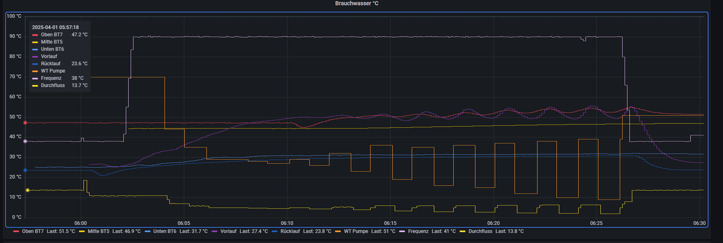Isolate Unten BT6 series from bottom legend
Screen dimensions: 723x243
pyautogui.click(x=165, y=231)
